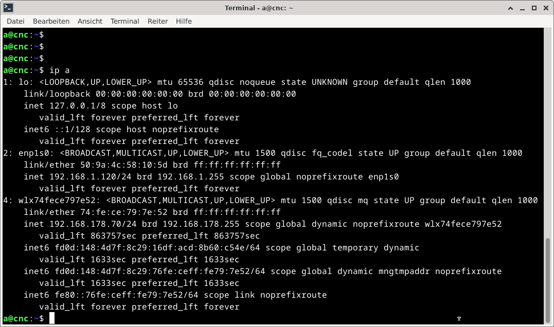Image resolution: width=554 pixels, height=327 pixels.
Task: Click the 'ip a' command text
Action: [60, 70]
